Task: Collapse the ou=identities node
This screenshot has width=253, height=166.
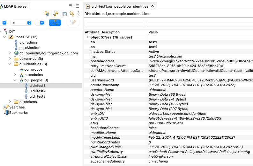Action: [10, 64]
